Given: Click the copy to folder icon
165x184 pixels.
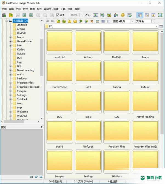Looking at the screenshot, I should pyautogui.click(x=81, y=21).
